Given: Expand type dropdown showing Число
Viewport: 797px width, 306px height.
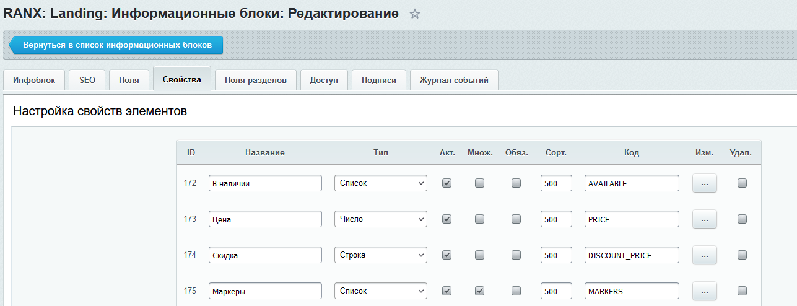Looking at the screenshot, I should [380, 219].
